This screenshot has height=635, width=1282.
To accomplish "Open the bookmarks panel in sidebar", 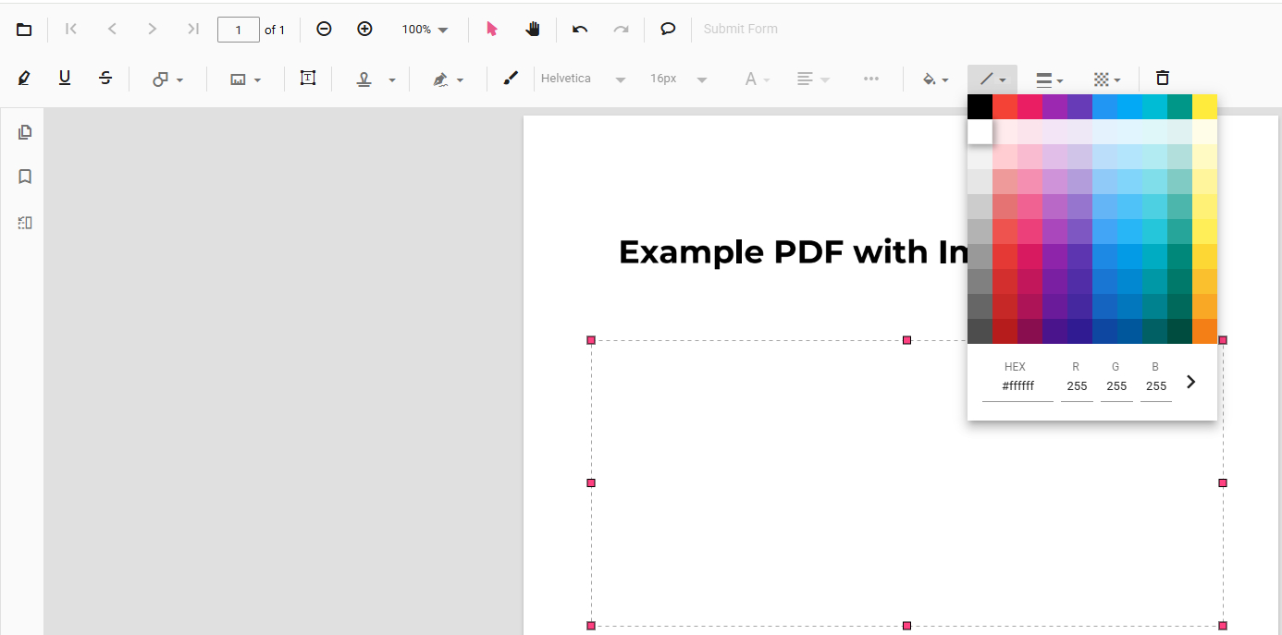I will [25, 177].
